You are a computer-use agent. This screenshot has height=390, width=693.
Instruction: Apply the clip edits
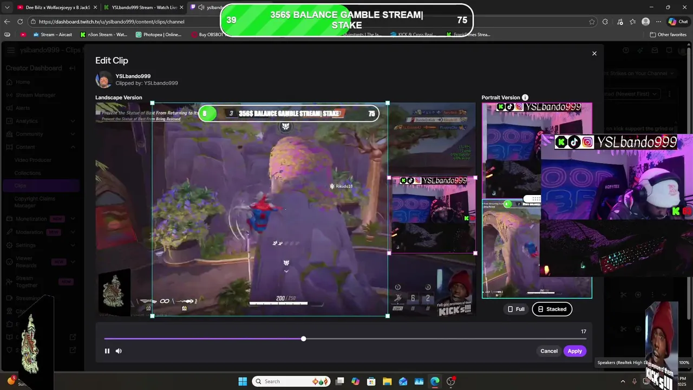pos(574,351)
